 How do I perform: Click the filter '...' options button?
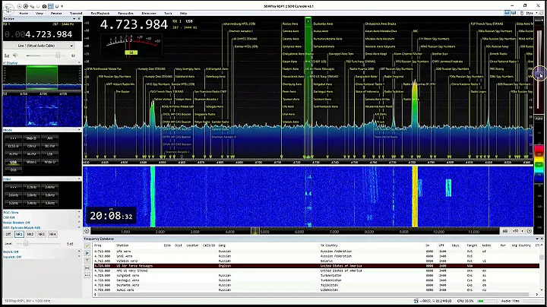tap(13, 187)
